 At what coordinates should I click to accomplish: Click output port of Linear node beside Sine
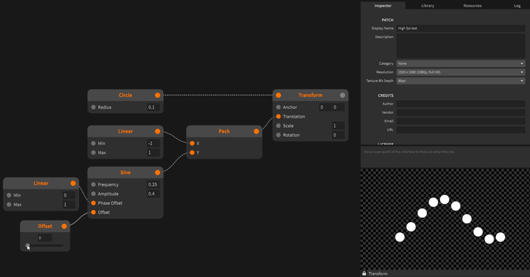pyautogui.click(x=73, y=183)
